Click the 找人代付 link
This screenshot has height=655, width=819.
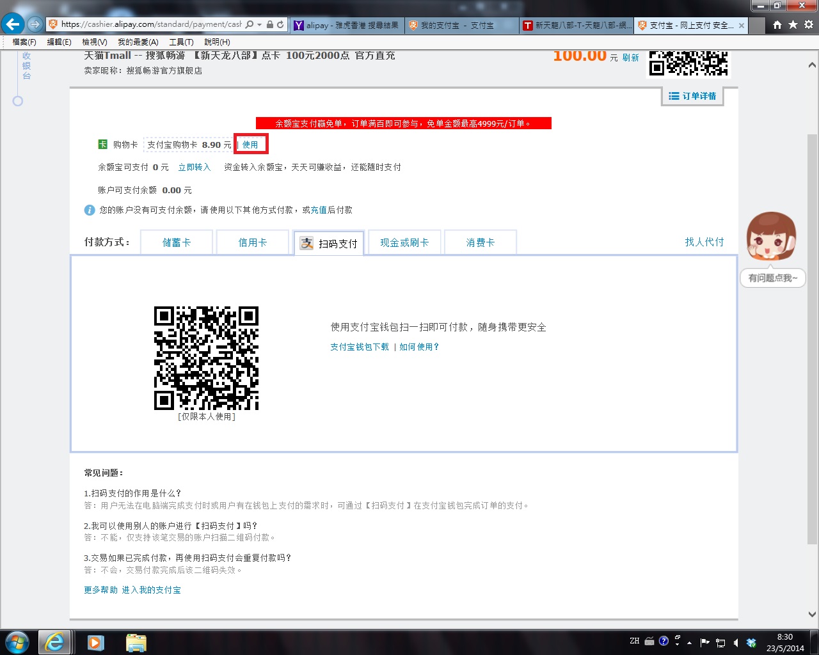[704, 242]
